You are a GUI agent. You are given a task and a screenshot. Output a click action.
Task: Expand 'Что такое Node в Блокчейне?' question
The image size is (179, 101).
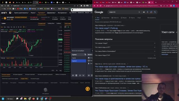[125, 51]
